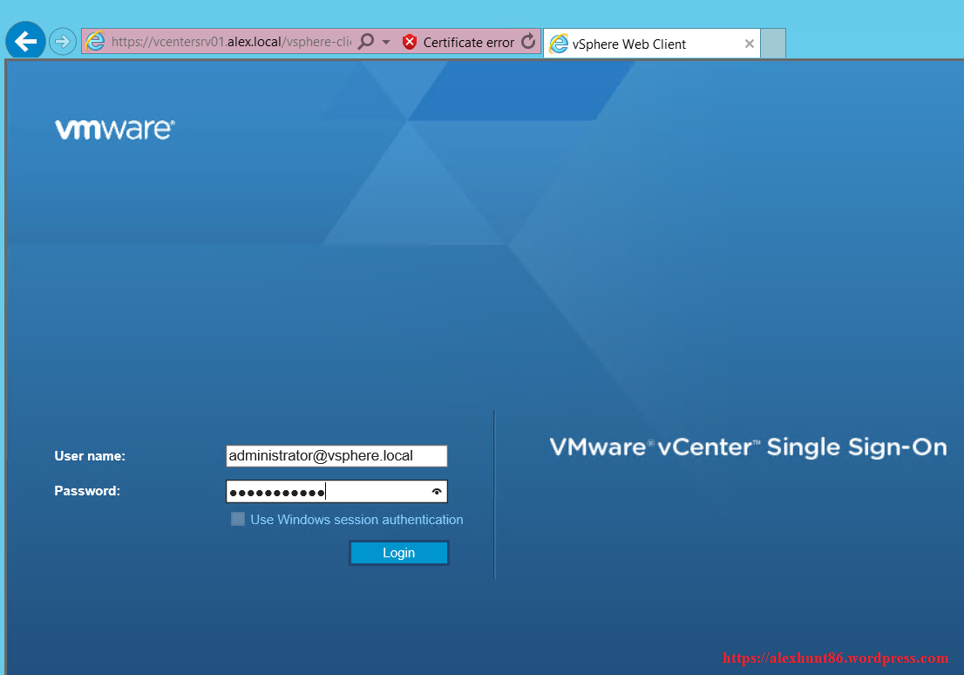Click the Password input field
Viewport: 964px width, 675px height.
pyautogui.click(x=336, y=491)
